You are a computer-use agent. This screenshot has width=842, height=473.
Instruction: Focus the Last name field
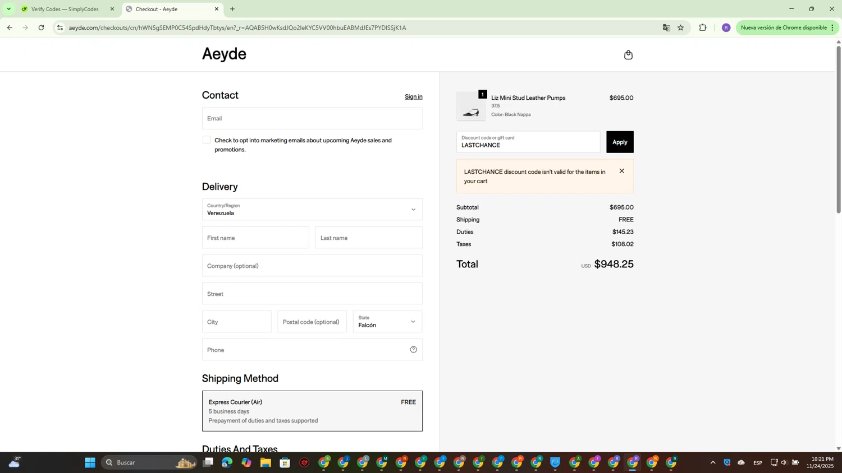tap(369, 238)
